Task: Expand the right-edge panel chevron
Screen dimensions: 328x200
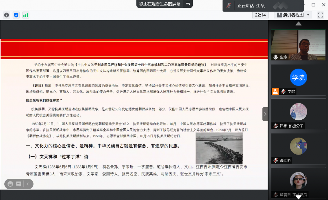Action: tap(265, 114)
